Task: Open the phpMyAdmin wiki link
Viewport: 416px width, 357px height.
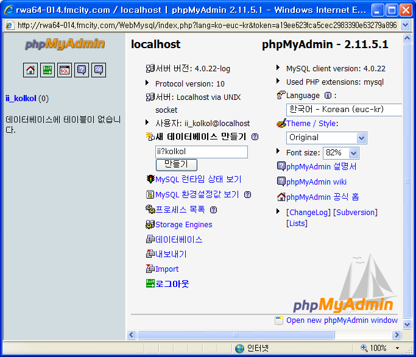Action: (316, 182)
